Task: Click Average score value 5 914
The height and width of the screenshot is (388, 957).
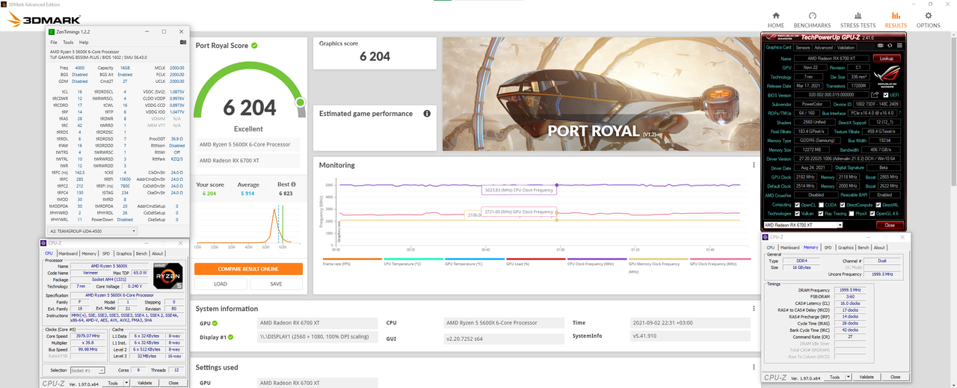Action: click(248, 194)
